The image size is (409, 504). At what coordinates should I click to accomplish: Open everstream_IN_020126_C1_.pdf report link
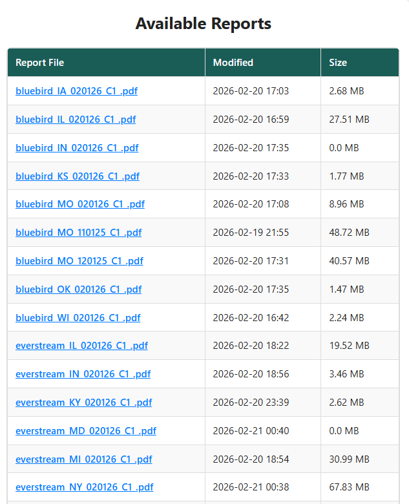point(83,374)
